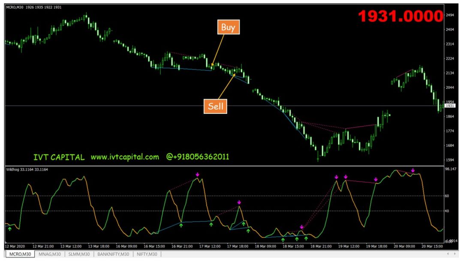Switch to the MCRO,M30 chart tab
463x261 pixels.
(x=20, y=254)
